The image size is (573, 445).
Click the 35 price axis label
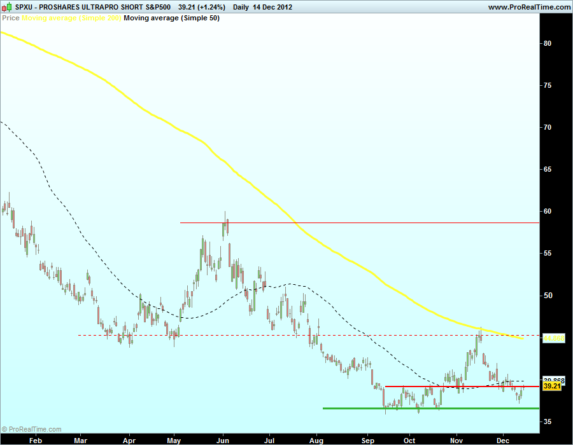pyautogui.click(x=548, y=421)
